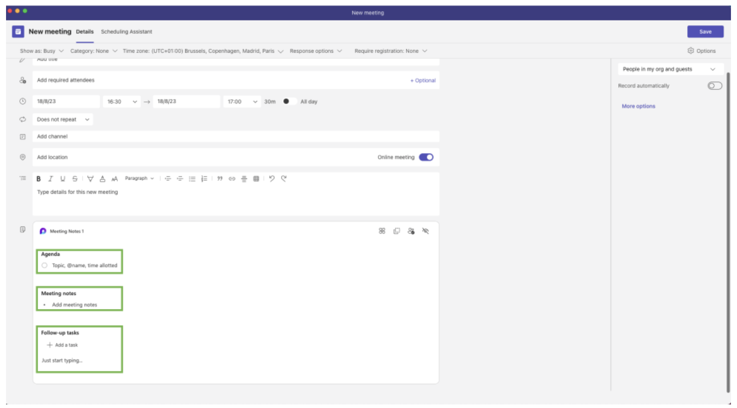Open the 16:30 start time dropdown

121,101
